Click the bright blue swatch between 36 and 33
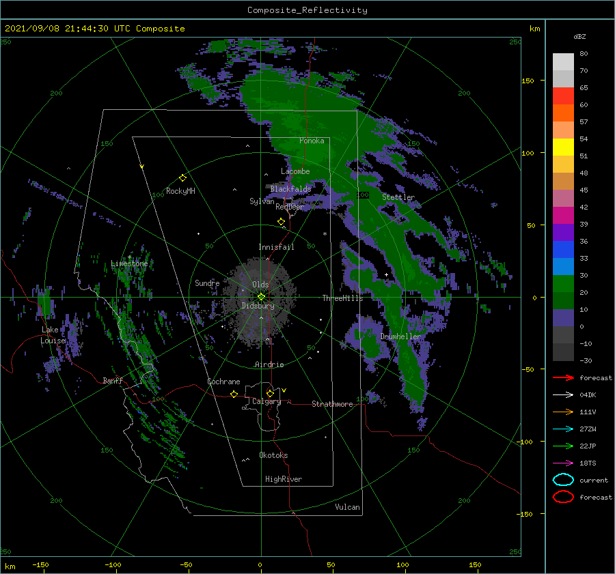The height and width of the screenshot is (574, 615). (x=563, y=250)
